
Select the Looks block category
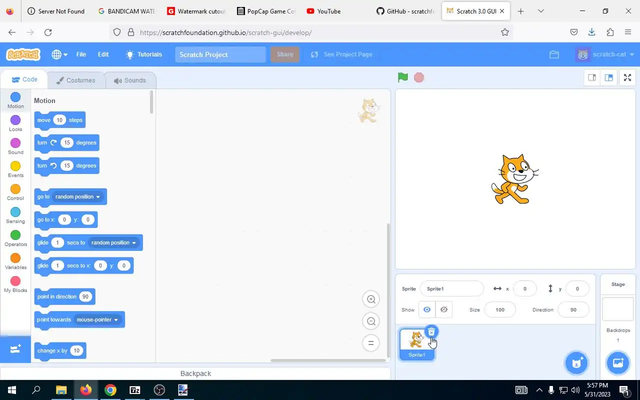coord(15,123)
